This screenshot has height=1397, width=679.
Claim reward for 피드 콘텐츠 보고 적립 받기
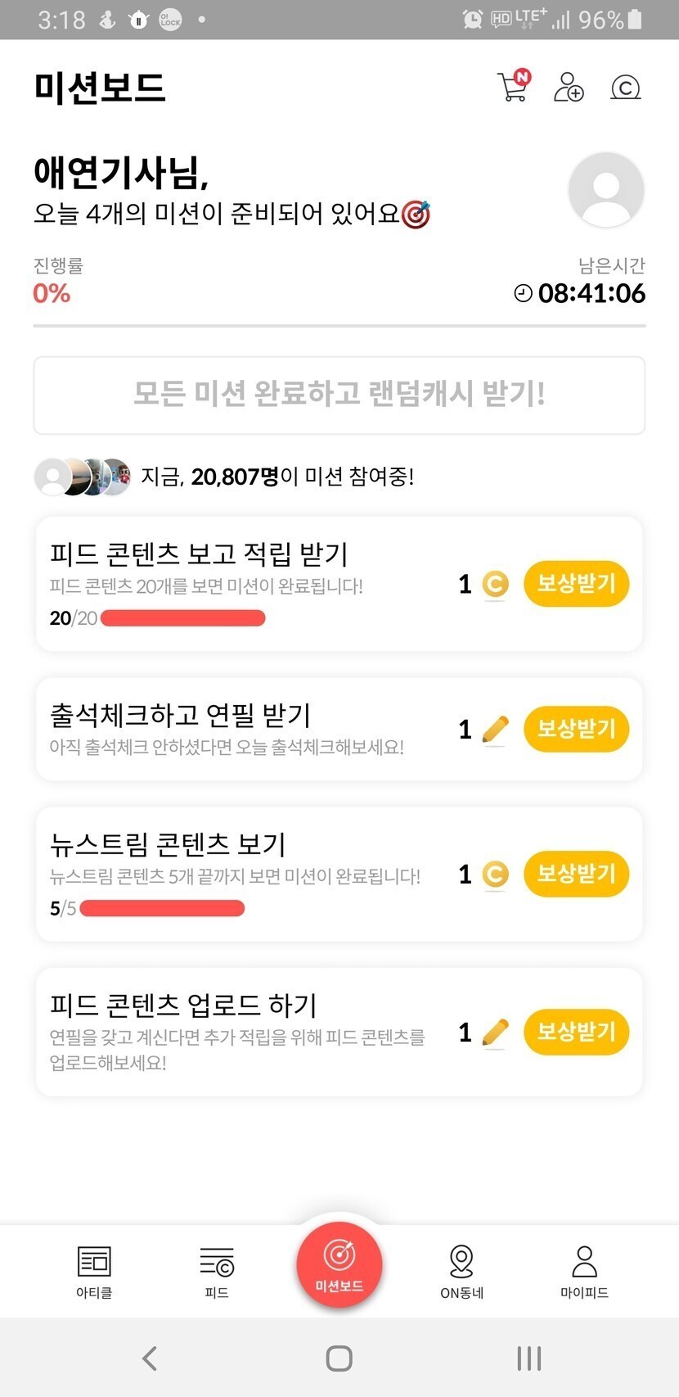[576, 584]
